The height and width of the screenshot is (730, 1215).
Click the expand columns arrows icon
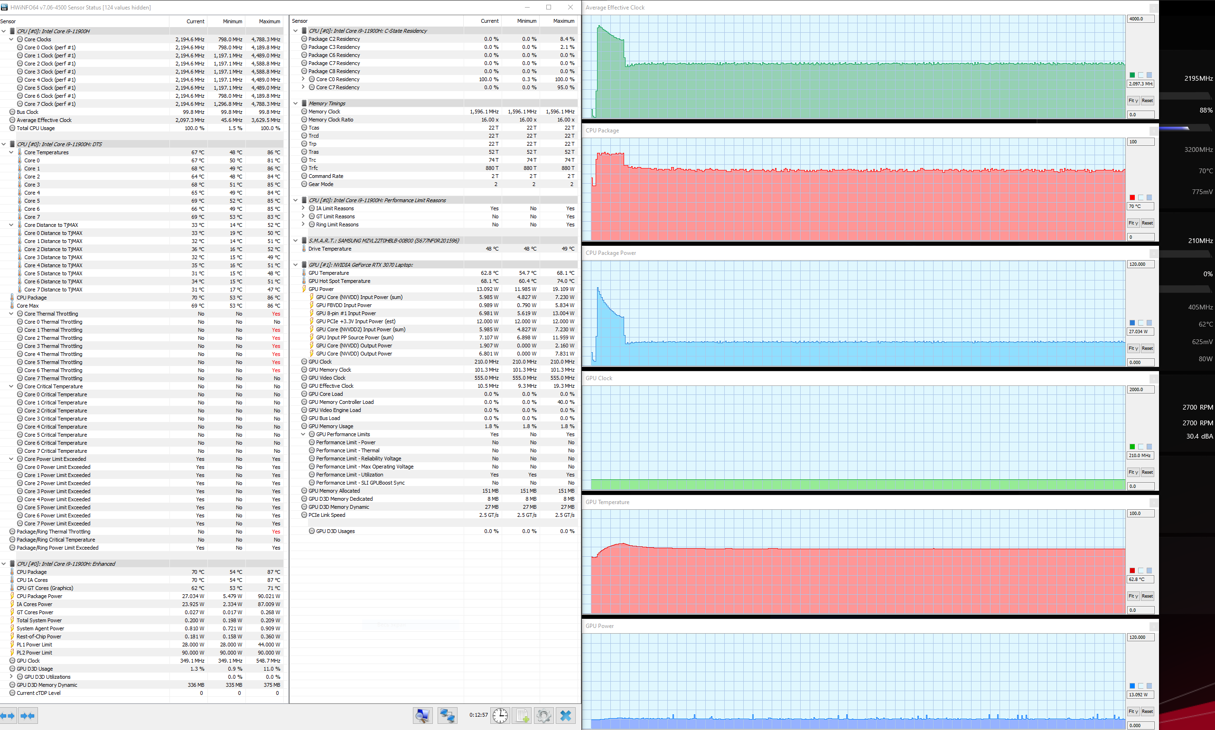pyautogui.click(x=8, y=716)
